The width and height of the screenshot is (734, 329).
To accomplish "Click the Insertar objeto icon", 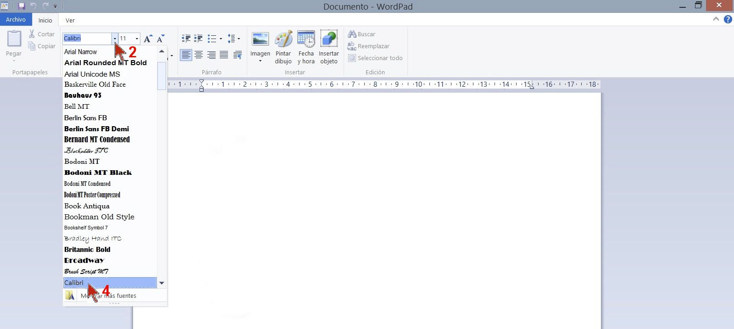I will [x=328, y=40].
